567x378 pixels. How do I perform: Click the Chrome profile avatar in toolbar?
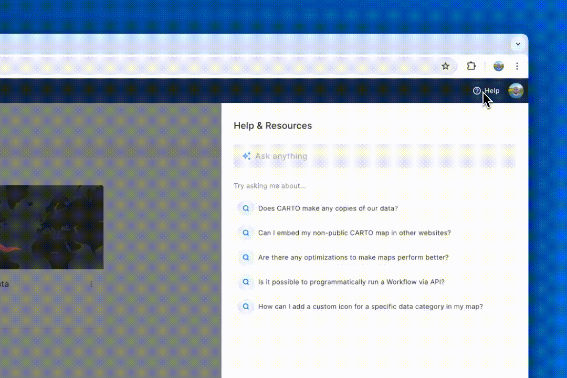pos(499,66)
